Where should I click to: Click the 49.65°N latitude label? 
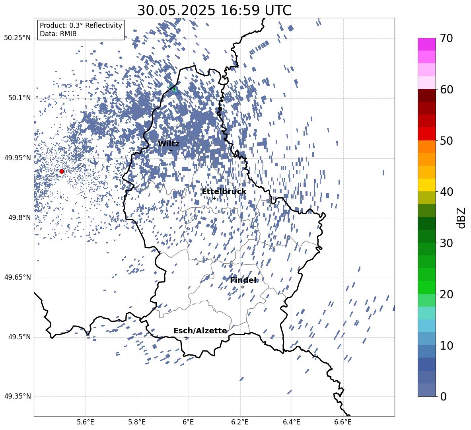point(18,277)
